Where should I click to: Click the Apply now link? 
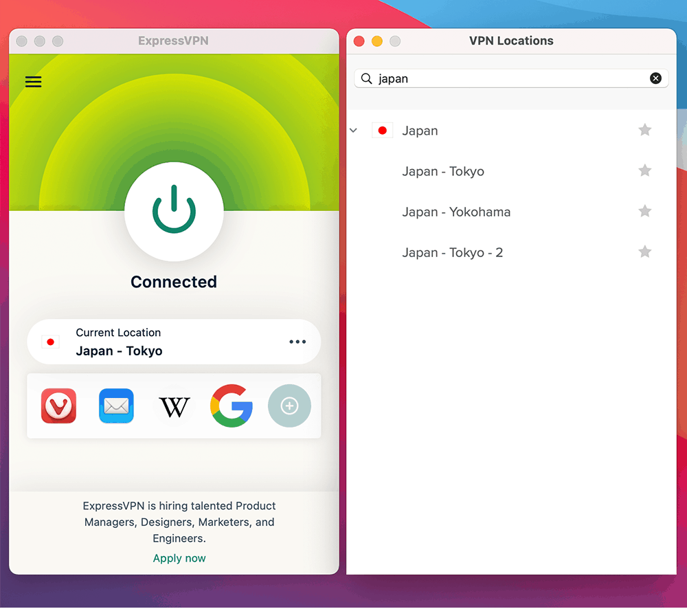pos(179,558)
